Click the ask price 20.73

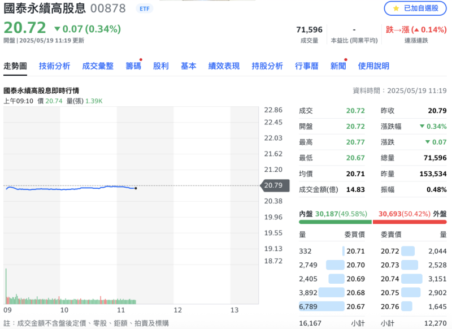point(390,265)
